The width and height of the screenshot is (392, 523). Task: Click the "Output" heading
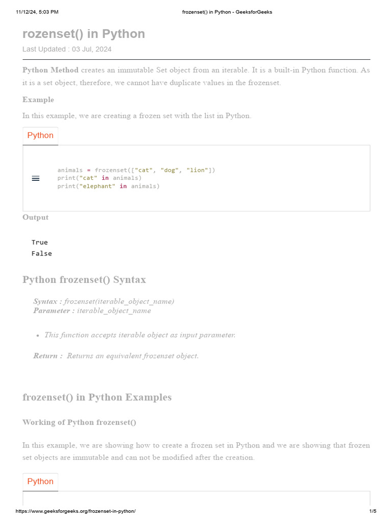click(36, 218)
